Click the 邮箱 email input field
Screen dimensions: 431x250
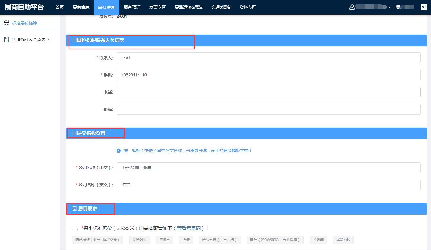pyautogui.click(x=268, y=109)
